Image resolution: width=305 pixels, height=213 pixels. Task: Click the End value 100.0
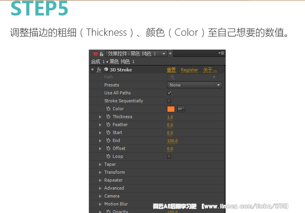coord(172,141)
